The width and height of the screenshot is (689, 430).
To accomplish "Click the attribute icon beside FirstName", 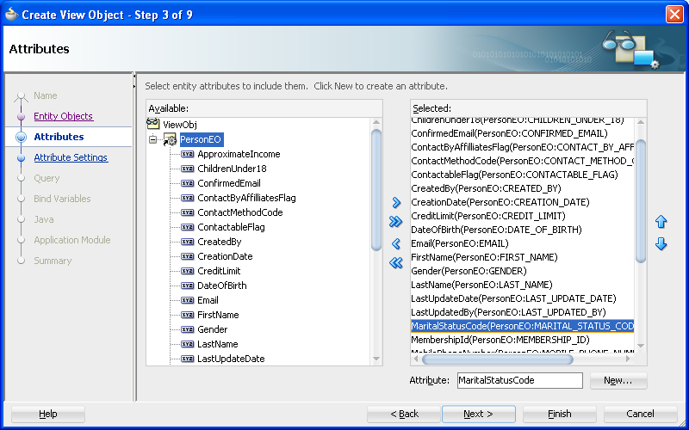I will point(188,315).
